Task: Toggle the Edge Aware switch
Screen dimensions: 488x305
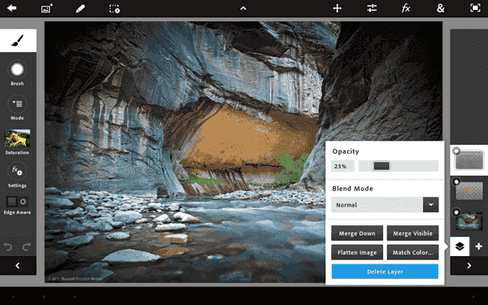Action: tap(17, 202)
